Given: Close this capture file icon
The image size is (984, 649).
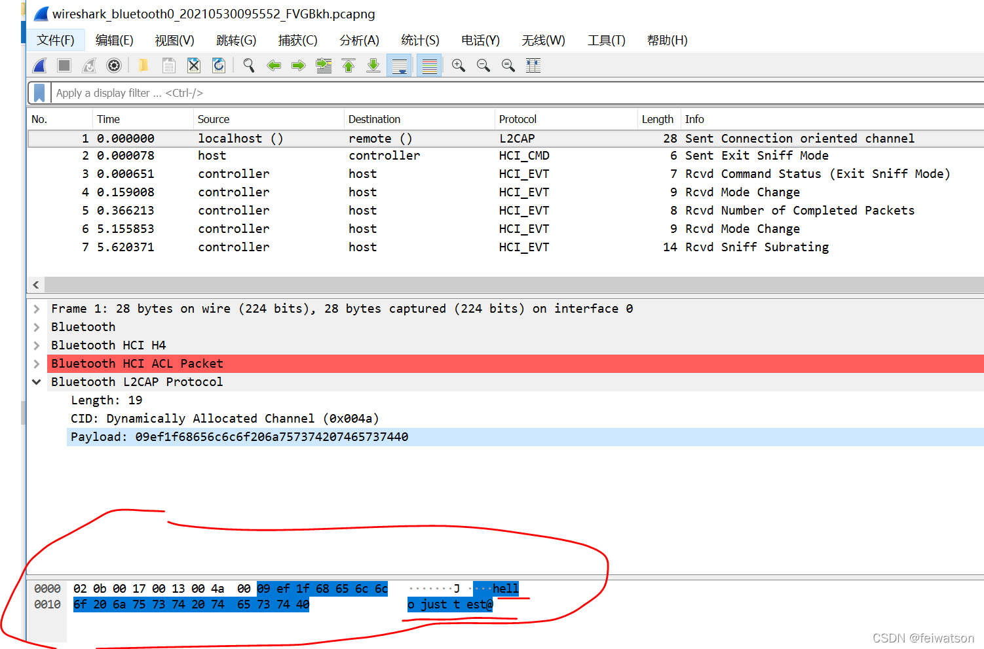Looking at the screenshot, I should pos(193,65).
